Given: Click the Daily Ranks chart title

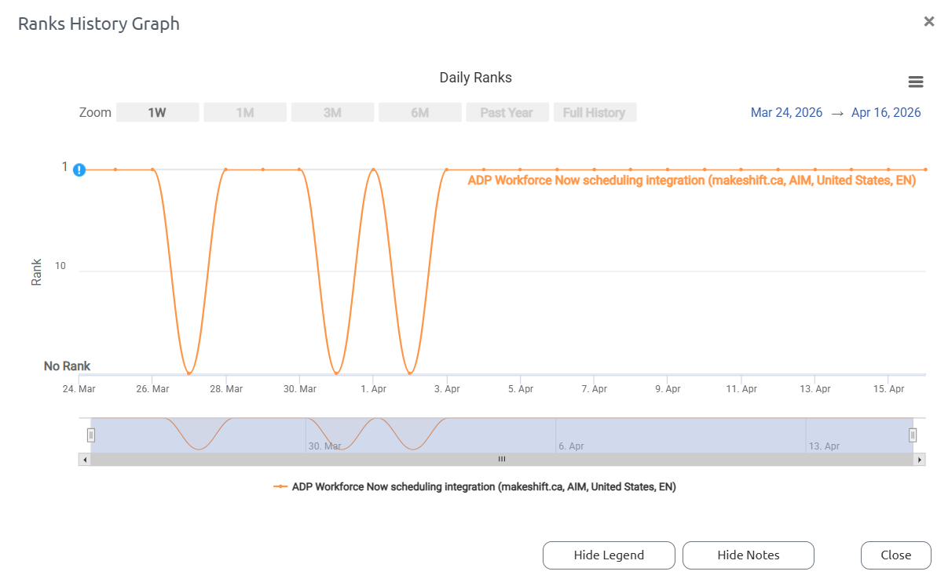Looking at the screenshot, I should [475, 78].
